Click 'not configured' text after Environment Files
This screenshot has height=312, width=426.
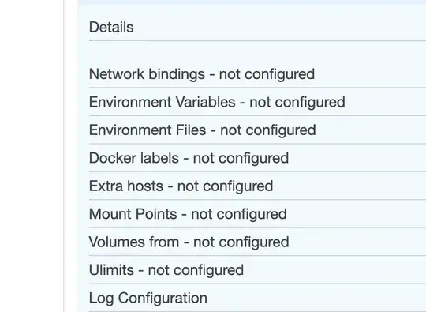point(268,130)
